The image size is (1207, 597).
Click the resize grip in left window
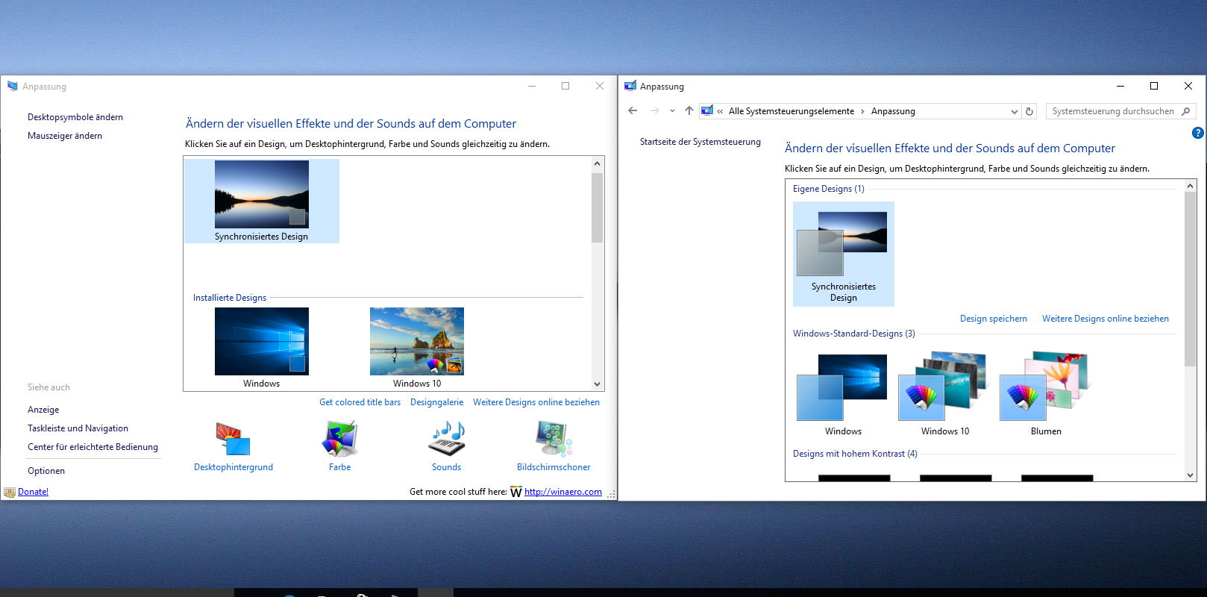(x=612, y=495)
